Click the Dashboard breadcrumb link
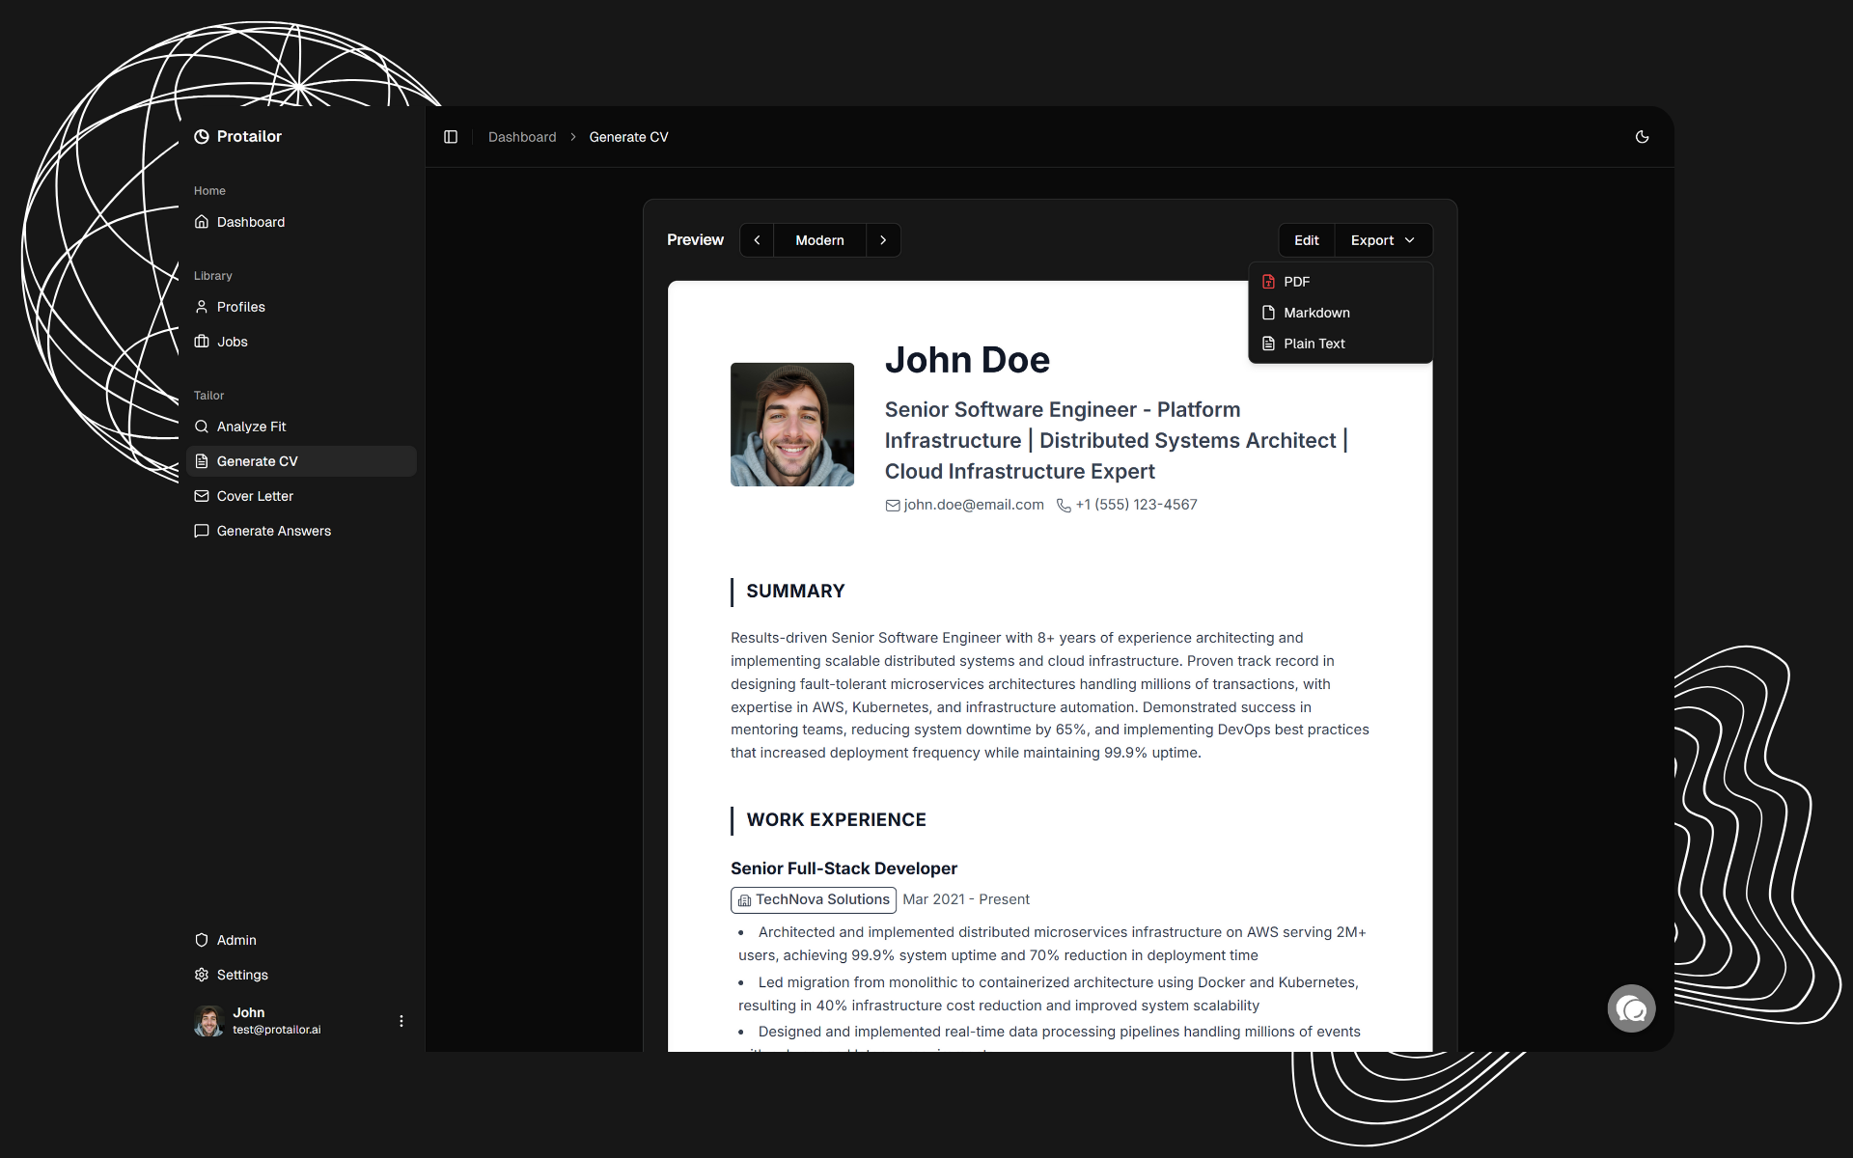The height and width of the screenshot is (1158, 1853). (522, 137)
